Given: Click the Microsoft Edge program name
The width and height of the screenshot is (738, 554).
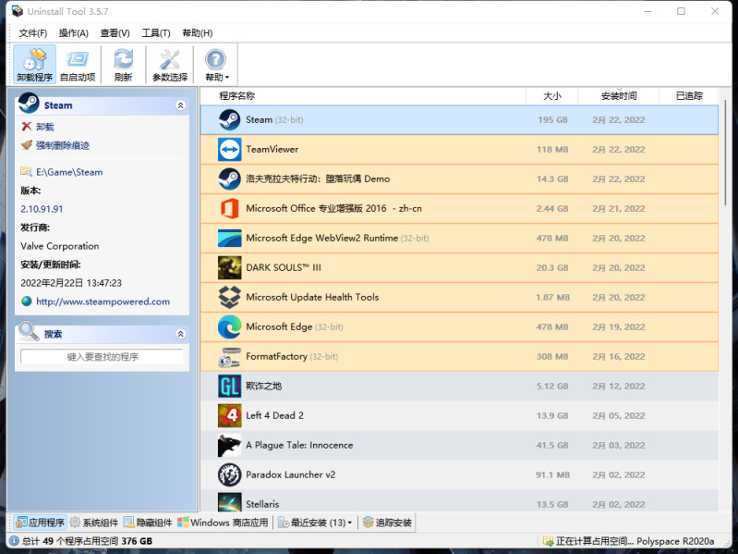Looking at the screenshot, I should [279, 326].
